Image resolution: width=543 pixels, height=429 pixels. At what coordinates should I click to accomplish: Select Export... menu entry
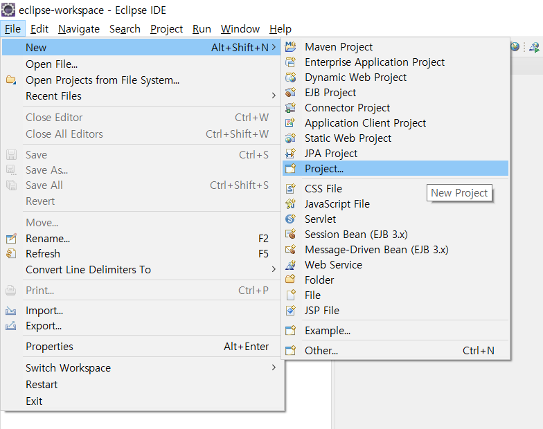click(x=141, y=326)
